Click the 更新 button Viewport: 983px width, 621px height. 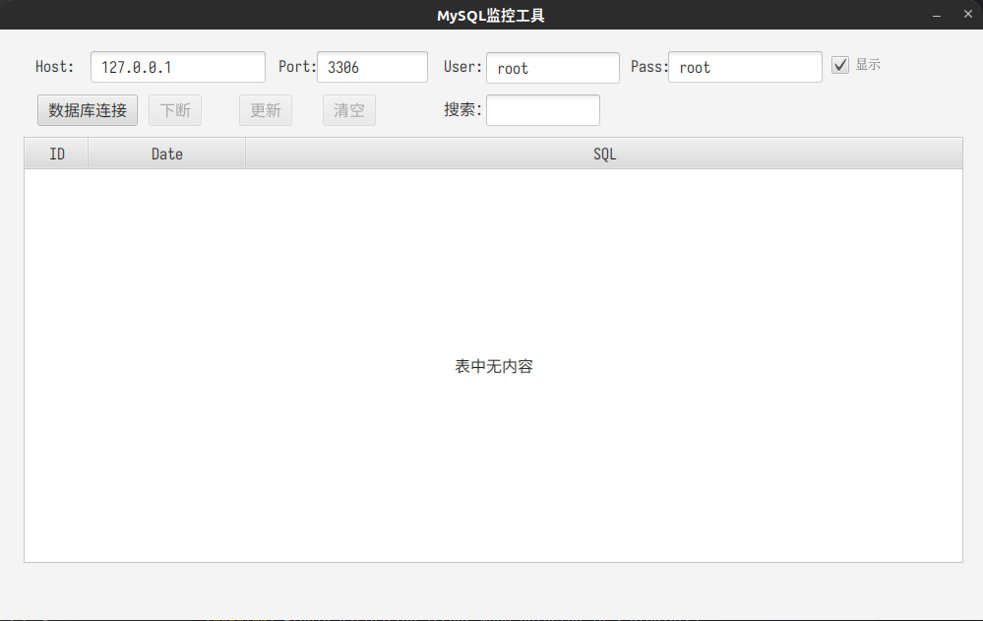pyautogui.click(x=266, y=110)
